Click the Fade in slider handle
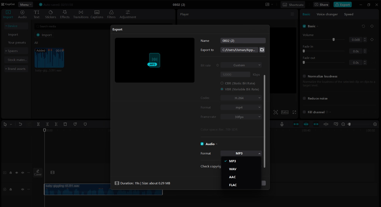 point(304,51)
